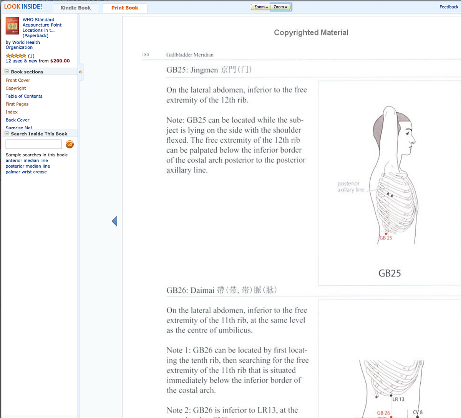Open the book cover thumbnail
This screenshot has width=461, height=418.
(12, 25)
